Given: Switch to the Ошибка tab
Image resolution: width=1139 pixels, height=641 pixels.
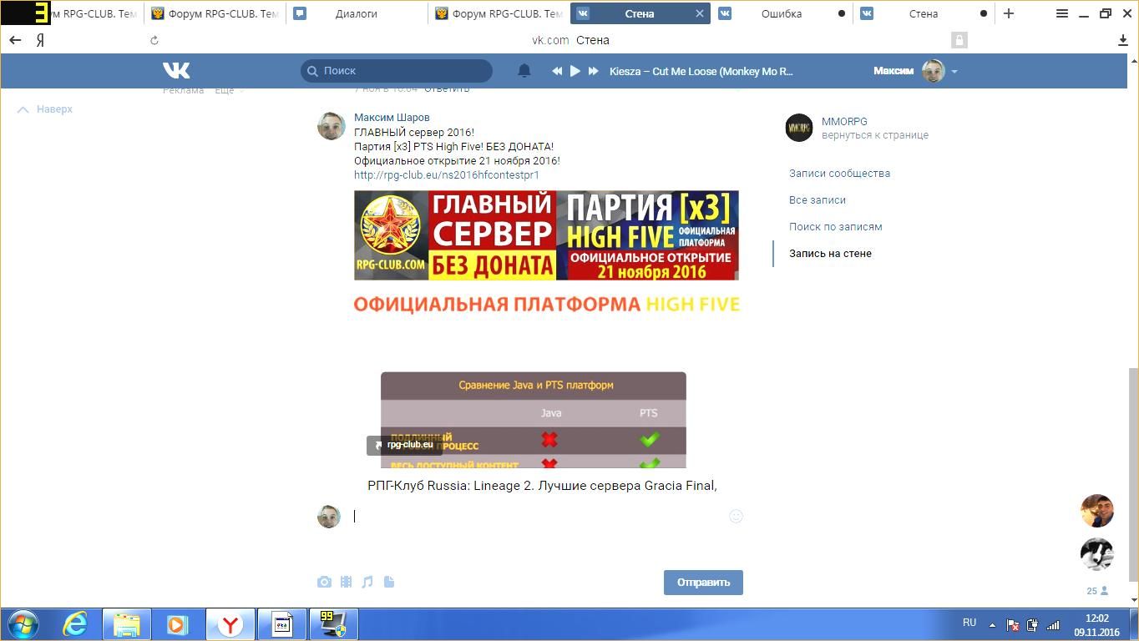Looking at the screenshot, I should 782,13.
